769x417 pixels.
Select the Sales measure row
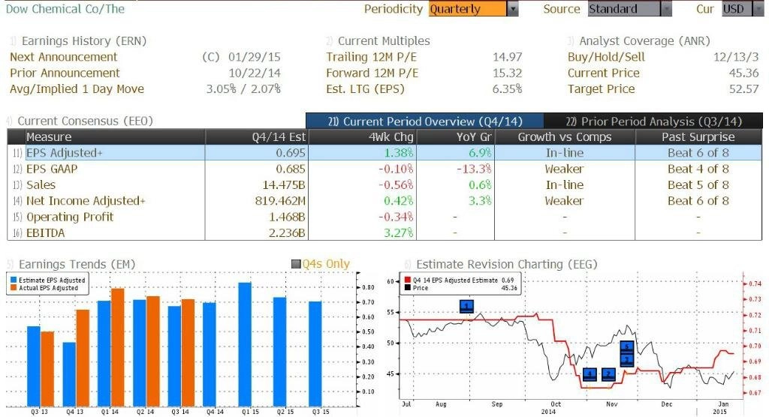click(x=384, y=184)
